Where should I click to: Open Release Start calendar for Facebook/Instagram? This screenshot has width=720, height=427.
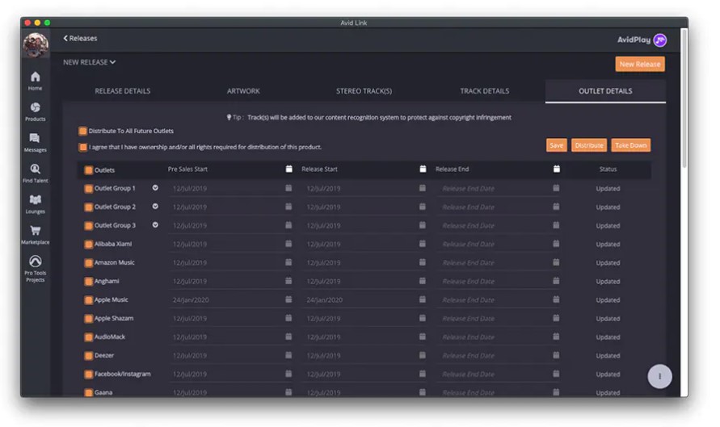[x=422, y=374]
